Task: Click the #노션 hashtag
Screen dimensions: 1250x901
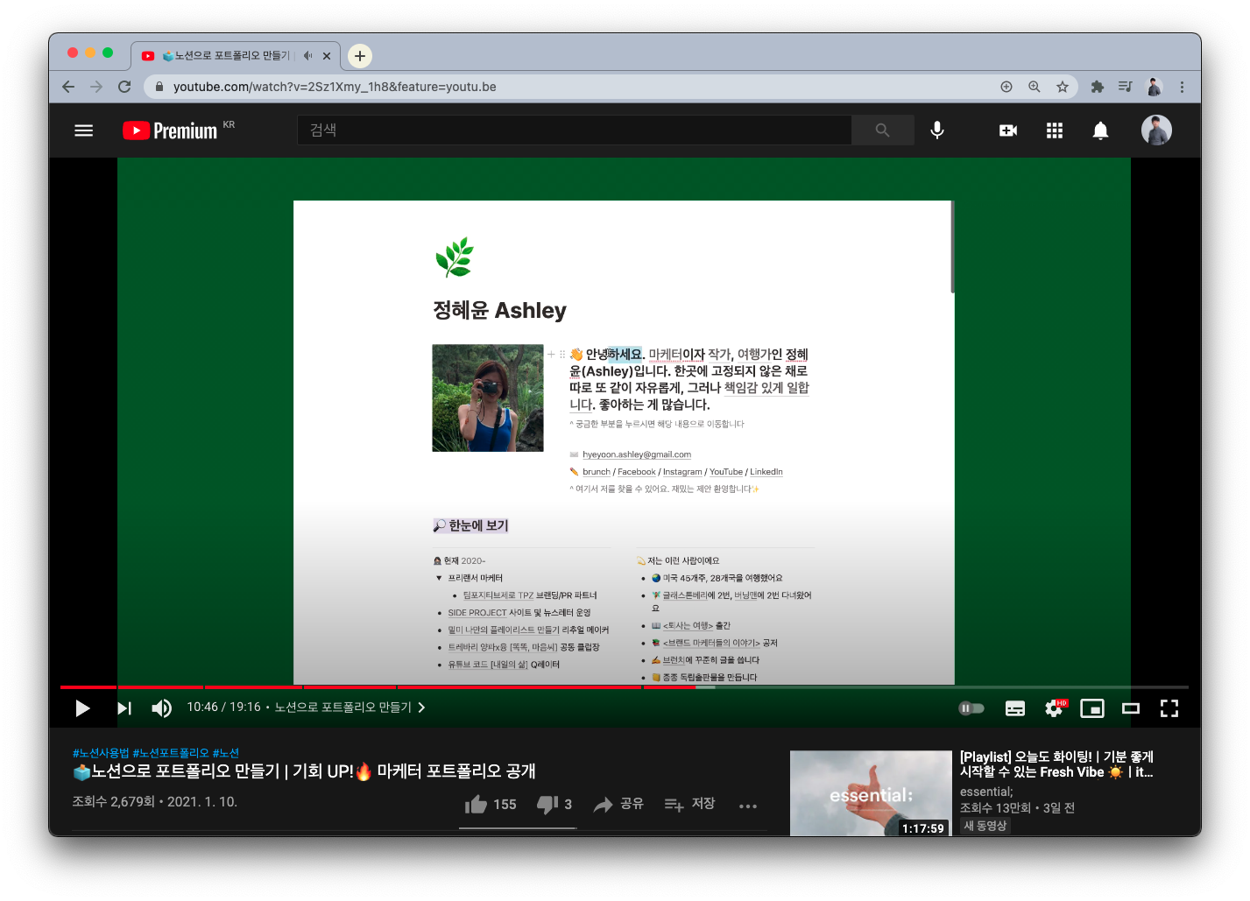Action: click(x=226, y=753)
